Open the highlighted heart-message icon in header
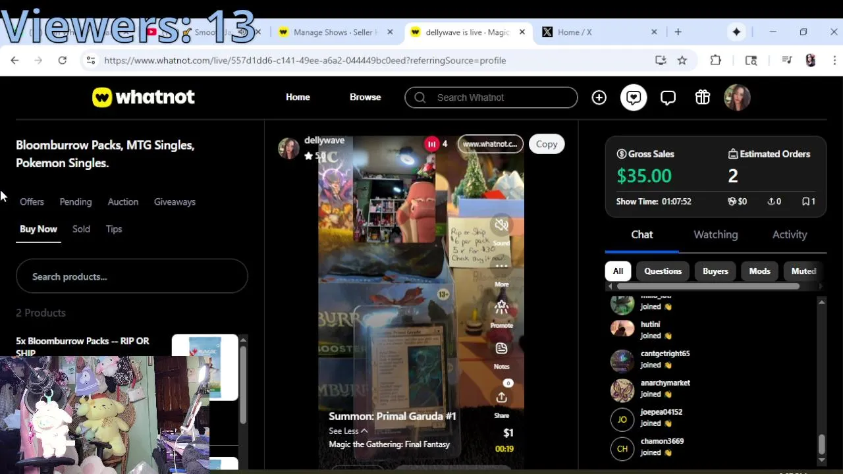Viewport: 843px width, 474px height. pyautogui.click(x=634, y=97)
